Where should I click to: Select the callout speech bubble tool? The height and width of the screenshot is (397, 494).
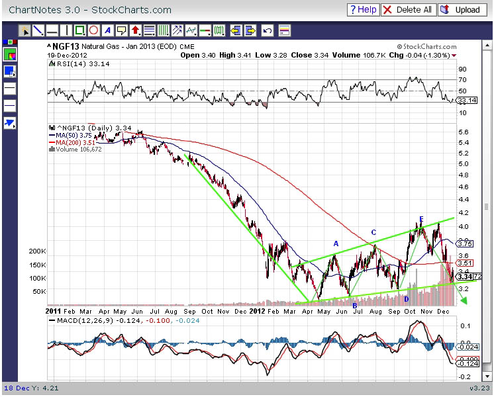[x=122, y=30]
